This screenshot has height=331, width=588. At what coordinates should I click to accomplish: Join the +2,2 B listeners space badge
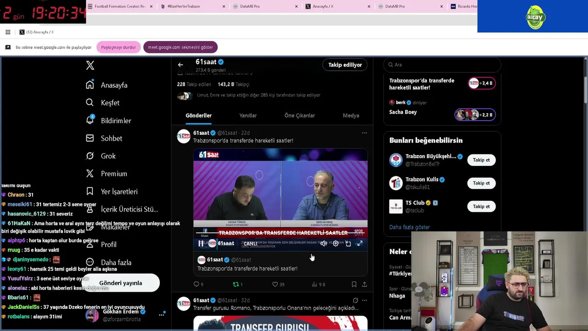[475, 115]
